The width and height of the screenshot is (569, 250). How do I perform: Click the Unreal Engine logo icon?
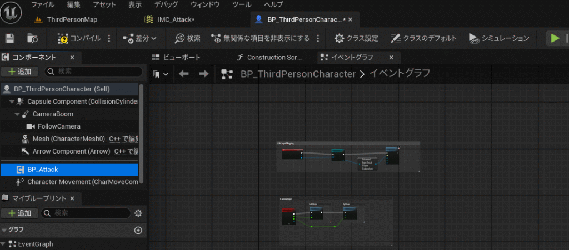click(x=11, y=12)
